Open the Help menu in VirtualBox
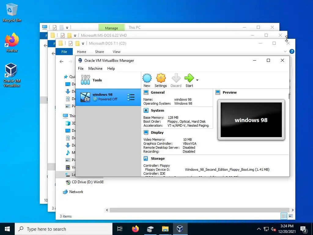The width and height of the screenshot is (313, 235). (111, 69)
